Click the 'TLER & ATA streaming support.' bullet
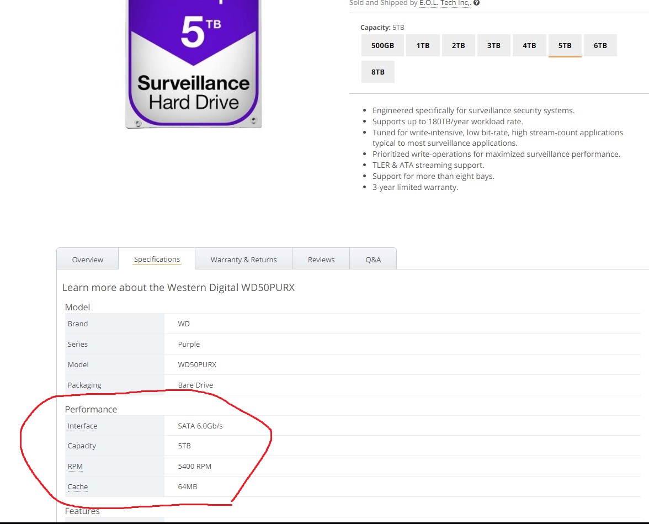The width and height of the screenshot is (649, 524). coord(428,165)
